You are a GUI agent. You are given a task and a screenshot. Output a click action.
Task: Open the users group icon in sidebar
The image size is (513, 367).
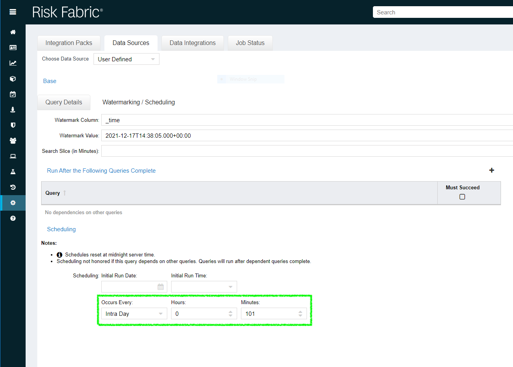[x=13, y=141]
